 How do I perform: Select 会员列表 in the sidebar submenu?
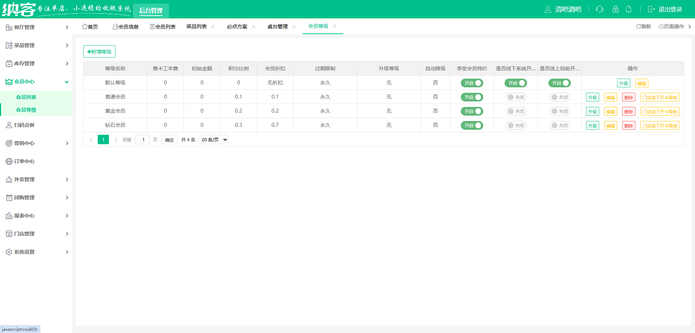pyautogui.click(x=26, y=97)
